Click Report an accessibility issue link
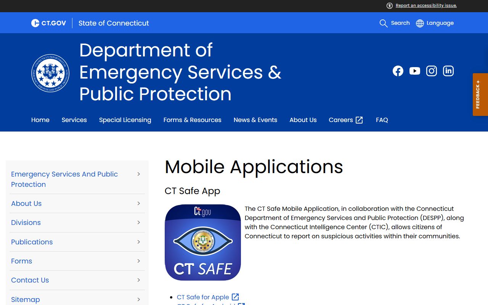Screen dimensions: 488x305 [x=426, y=5]
